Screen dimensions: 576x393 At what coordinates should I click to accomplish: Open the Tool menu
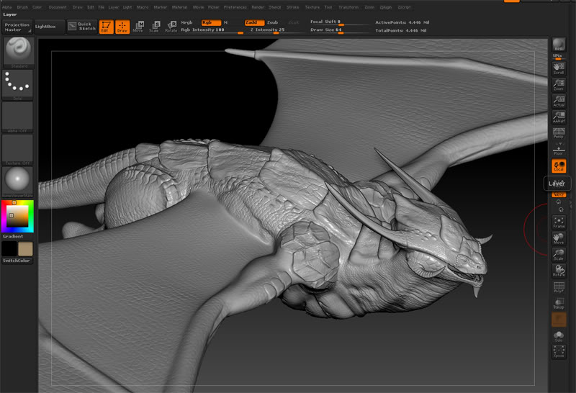click(x=328, y=7)
